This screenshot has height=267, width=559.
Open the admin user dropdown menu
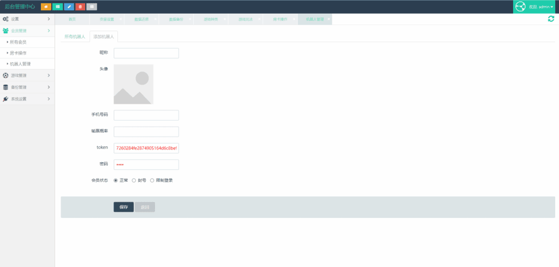tap(542, 7)
